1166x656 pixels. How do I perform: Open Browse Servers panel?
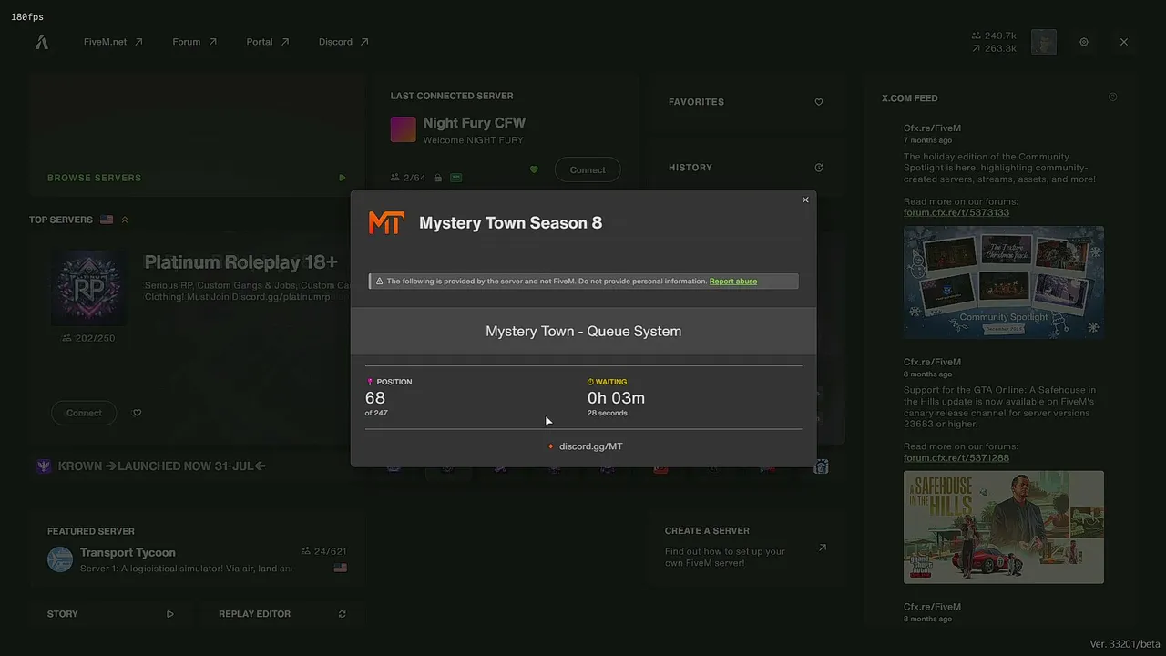197,133
